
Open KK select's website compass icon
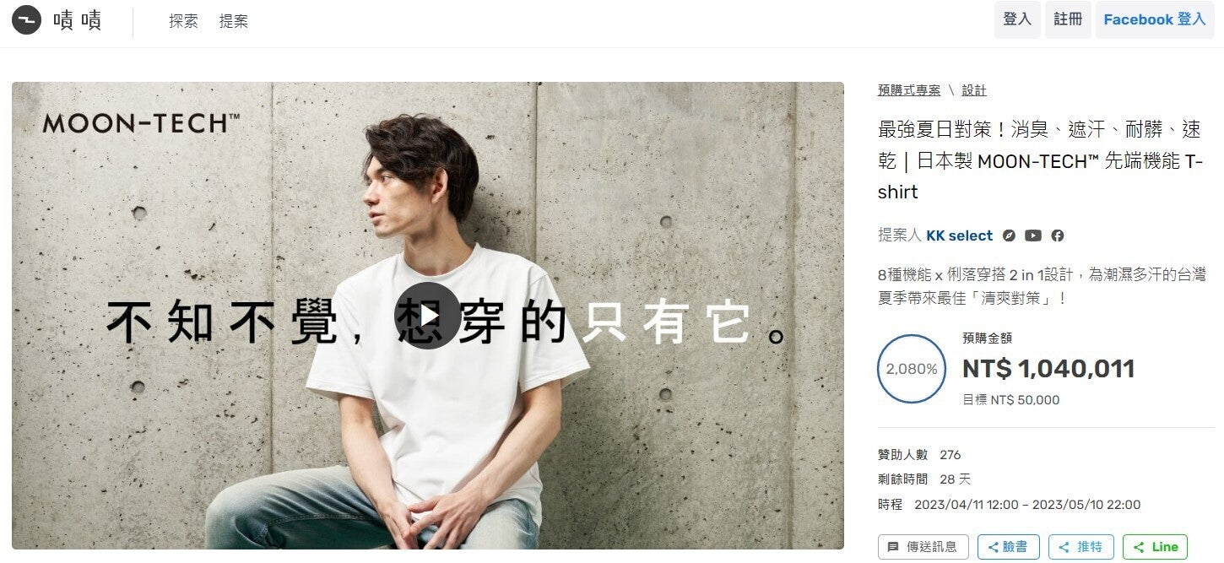point(1009,235)
